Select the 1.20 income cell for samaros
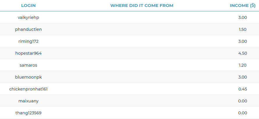Image resolution: width=259 pixels, height=119 pixels. pos(242,65)
